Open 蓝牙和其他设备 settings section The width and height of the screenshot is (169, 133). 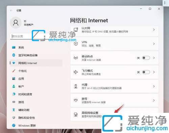[x=36, y=55]
